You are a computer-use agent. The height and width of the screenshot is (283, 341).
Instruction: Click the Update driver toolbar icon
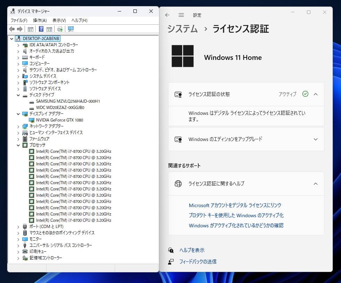tap(60, 29)
